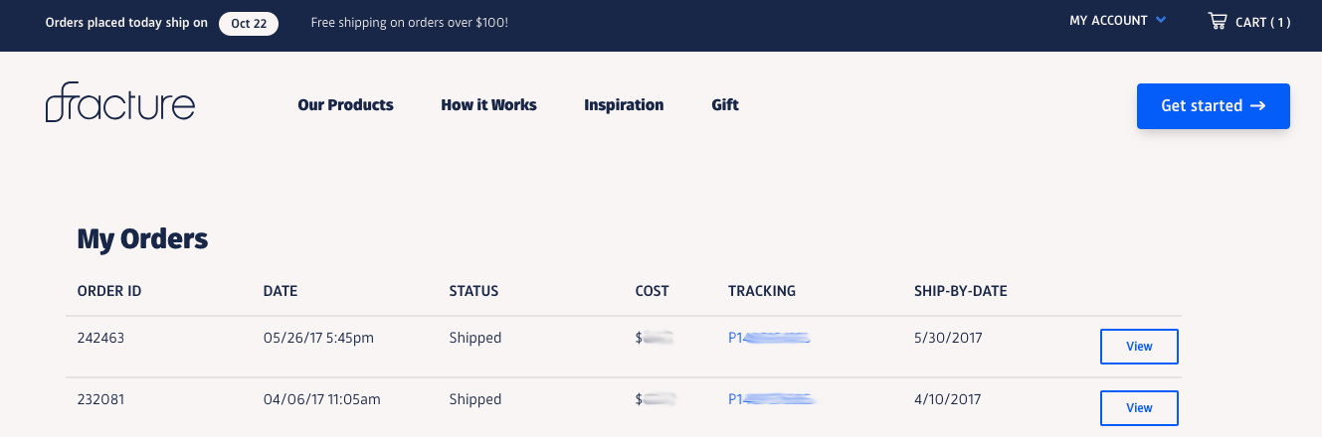Open the Inspiration page

click(624, 105)
